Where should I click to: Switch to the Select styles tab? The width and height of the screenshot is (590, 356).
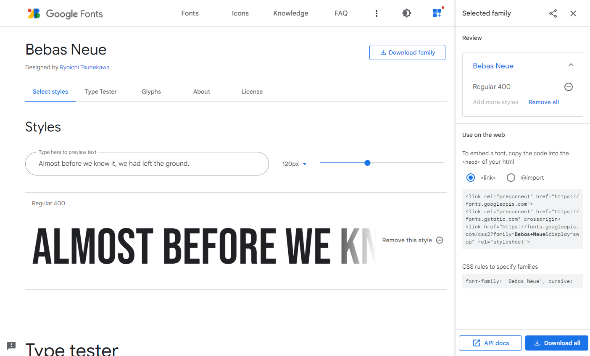coord(50,92)
